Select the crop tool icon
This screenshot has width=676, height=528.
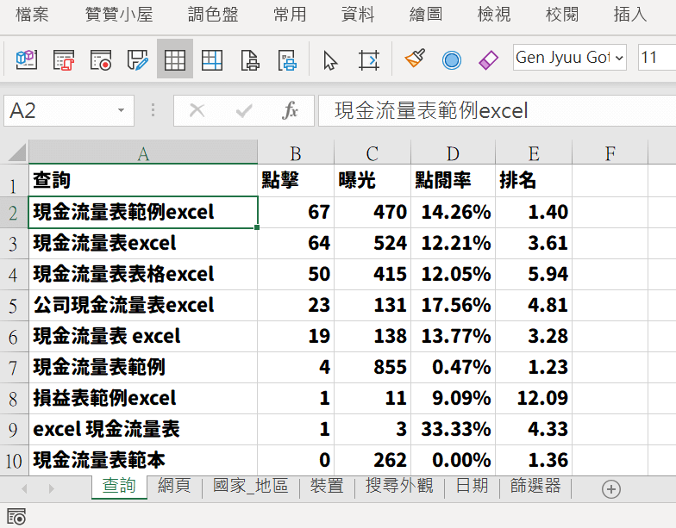tap(369, 59)
